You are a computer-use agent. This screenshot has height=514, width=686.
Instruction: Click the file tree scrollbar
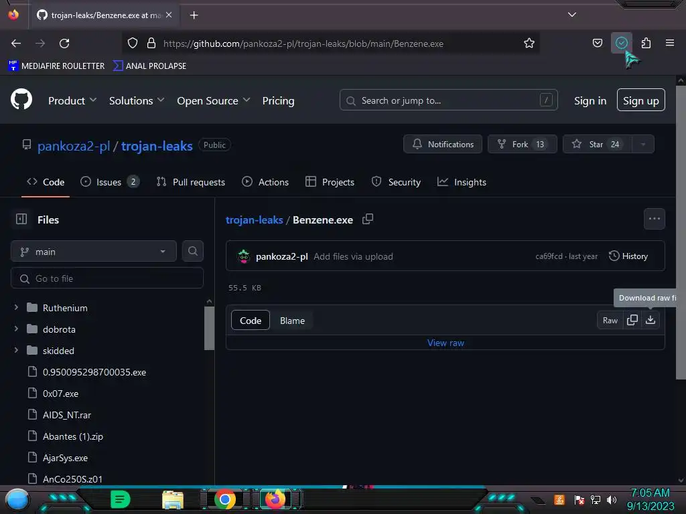pos(209,328)
